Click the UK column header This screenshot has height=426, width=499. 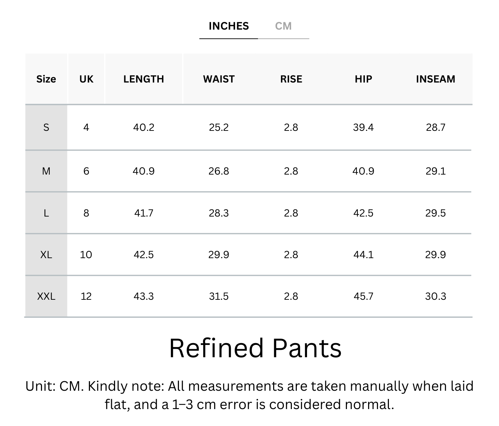pos(86,79)
